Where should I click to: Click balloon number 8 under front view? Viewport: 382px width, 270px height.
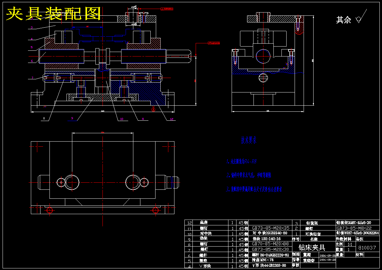pyautogui.click(x=44, y=118)
